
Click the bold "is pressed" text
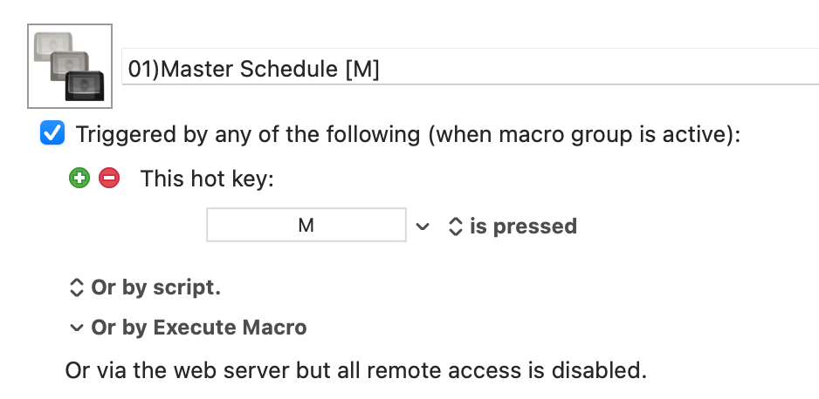pos(523,226)
